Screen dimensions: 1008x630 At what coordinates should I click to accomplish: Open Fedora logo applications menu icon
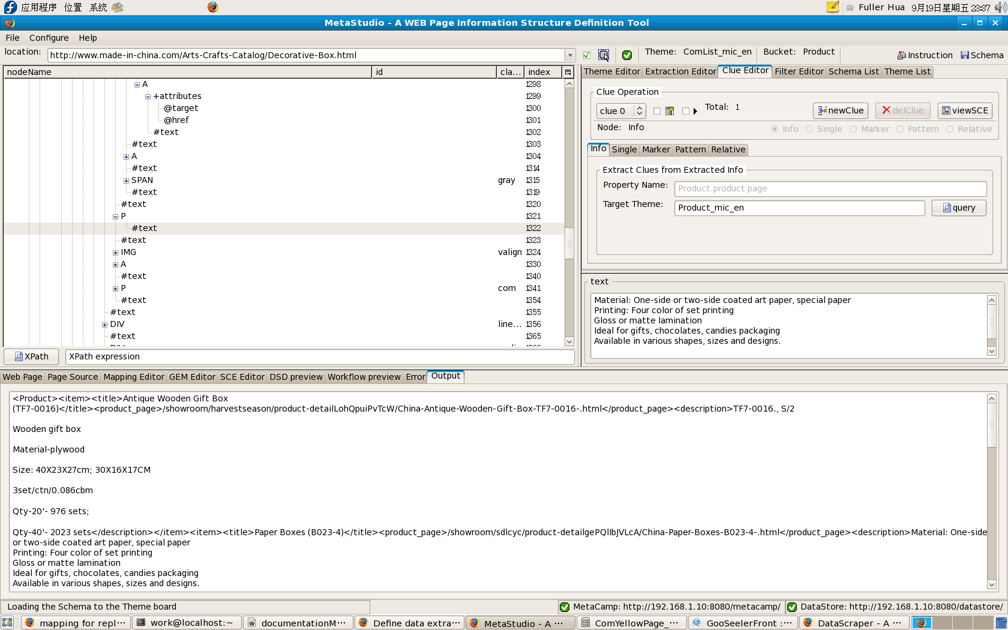click(x=10, y=7)
